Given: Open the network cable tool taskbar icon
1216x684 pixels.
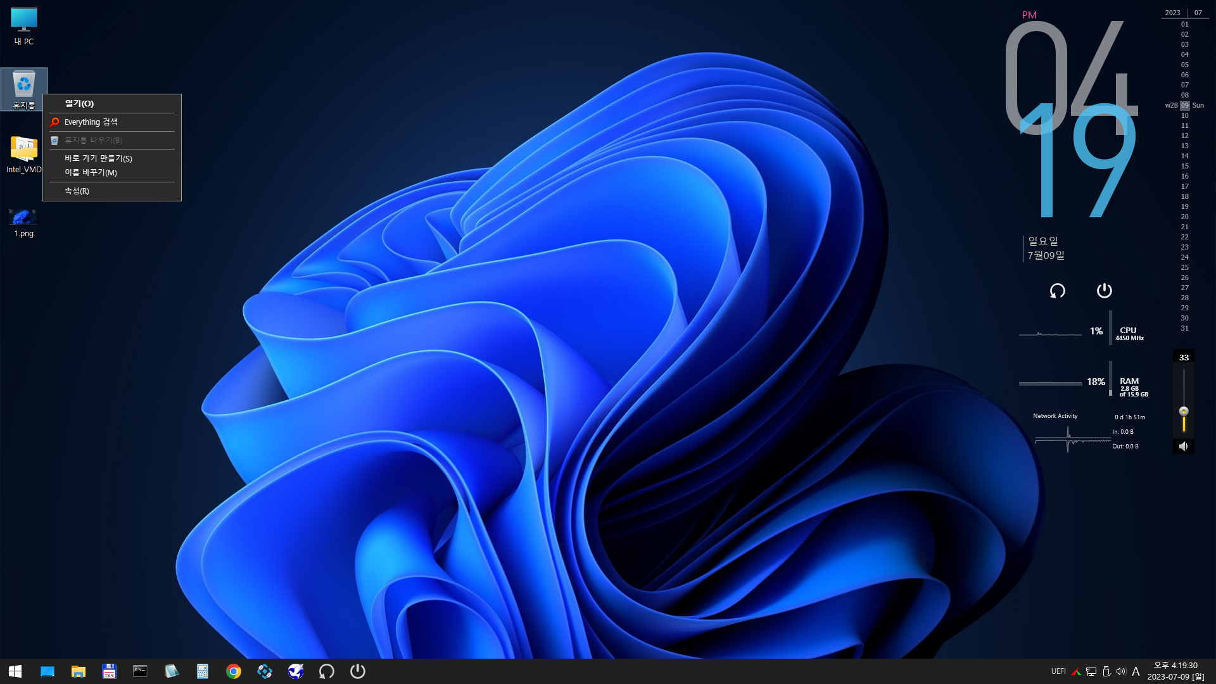Looking at the screenshot, I should (265, 671).
